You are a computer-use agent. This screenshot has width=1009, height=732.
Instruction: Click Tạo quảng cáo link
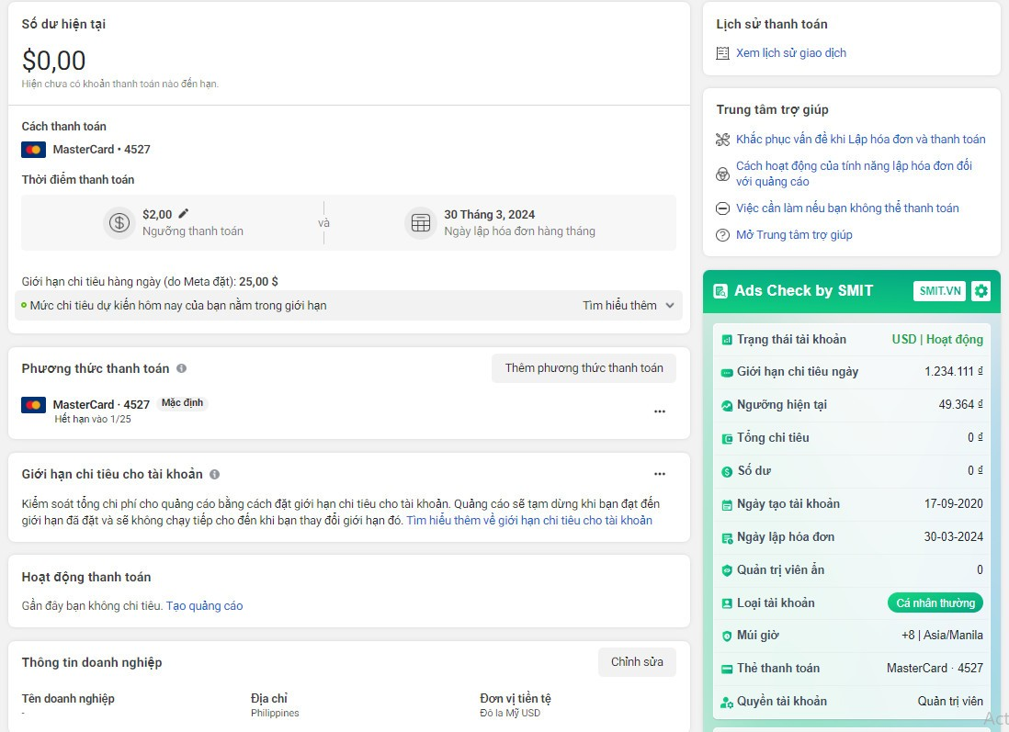click(x=205, y=606)
